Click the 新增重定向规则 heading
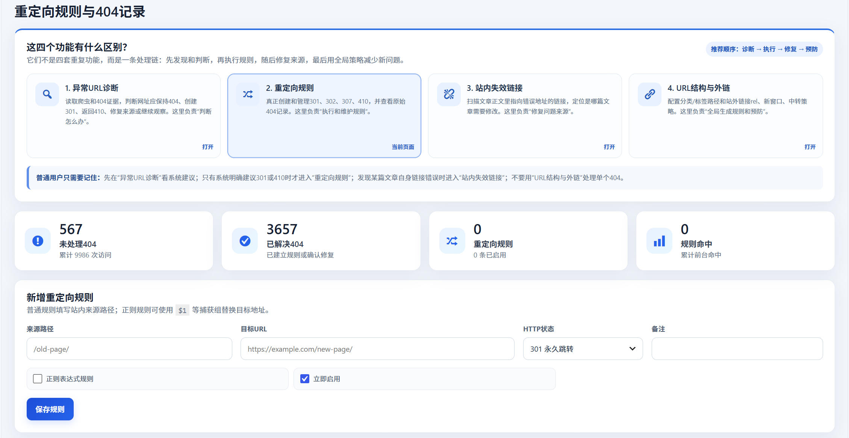The width and height of the screenshot is (849, 438). [60, 297]
